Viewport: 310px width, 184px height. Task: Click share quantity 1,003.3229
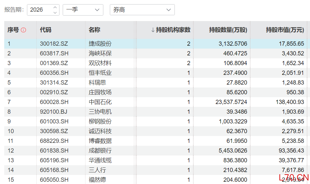pos(233,121)
